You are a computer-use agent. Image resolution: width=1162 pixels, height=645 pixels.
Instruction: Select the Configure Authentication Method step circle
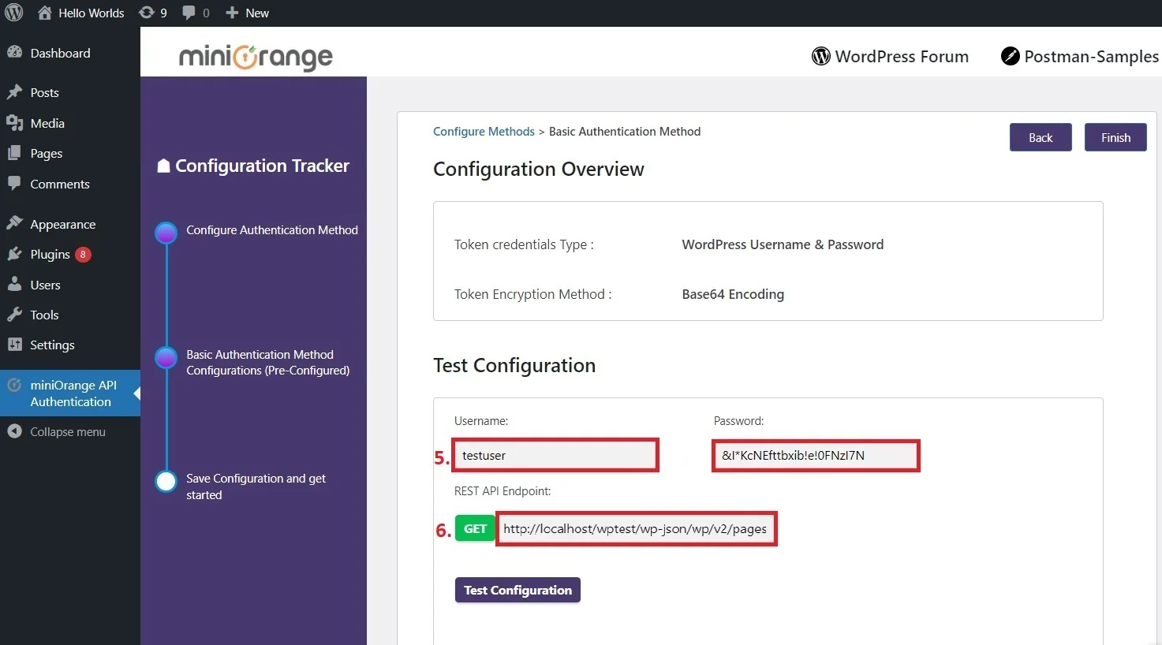tap(166, 233)
